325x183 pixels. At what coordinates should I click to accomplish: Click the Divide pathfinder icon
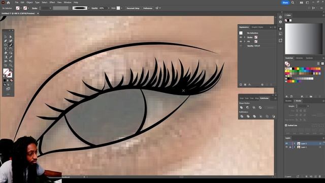pyautogui.click(x=242, y=116)
